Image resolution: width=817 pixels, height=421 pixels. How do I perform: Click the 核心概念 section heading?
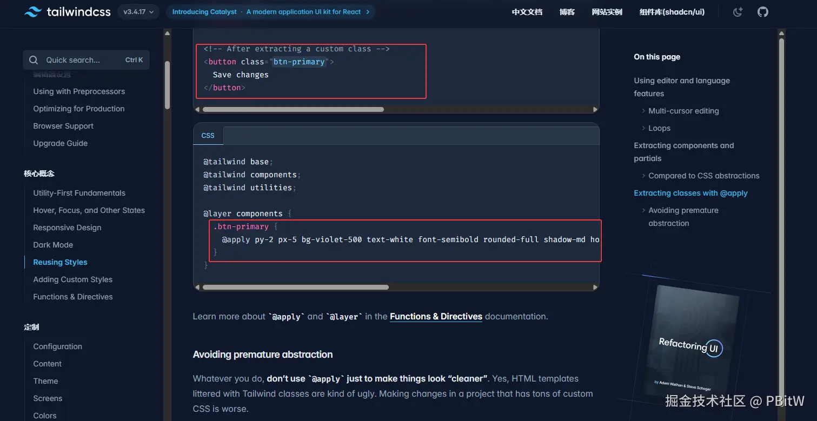click(x=39, y=173)
